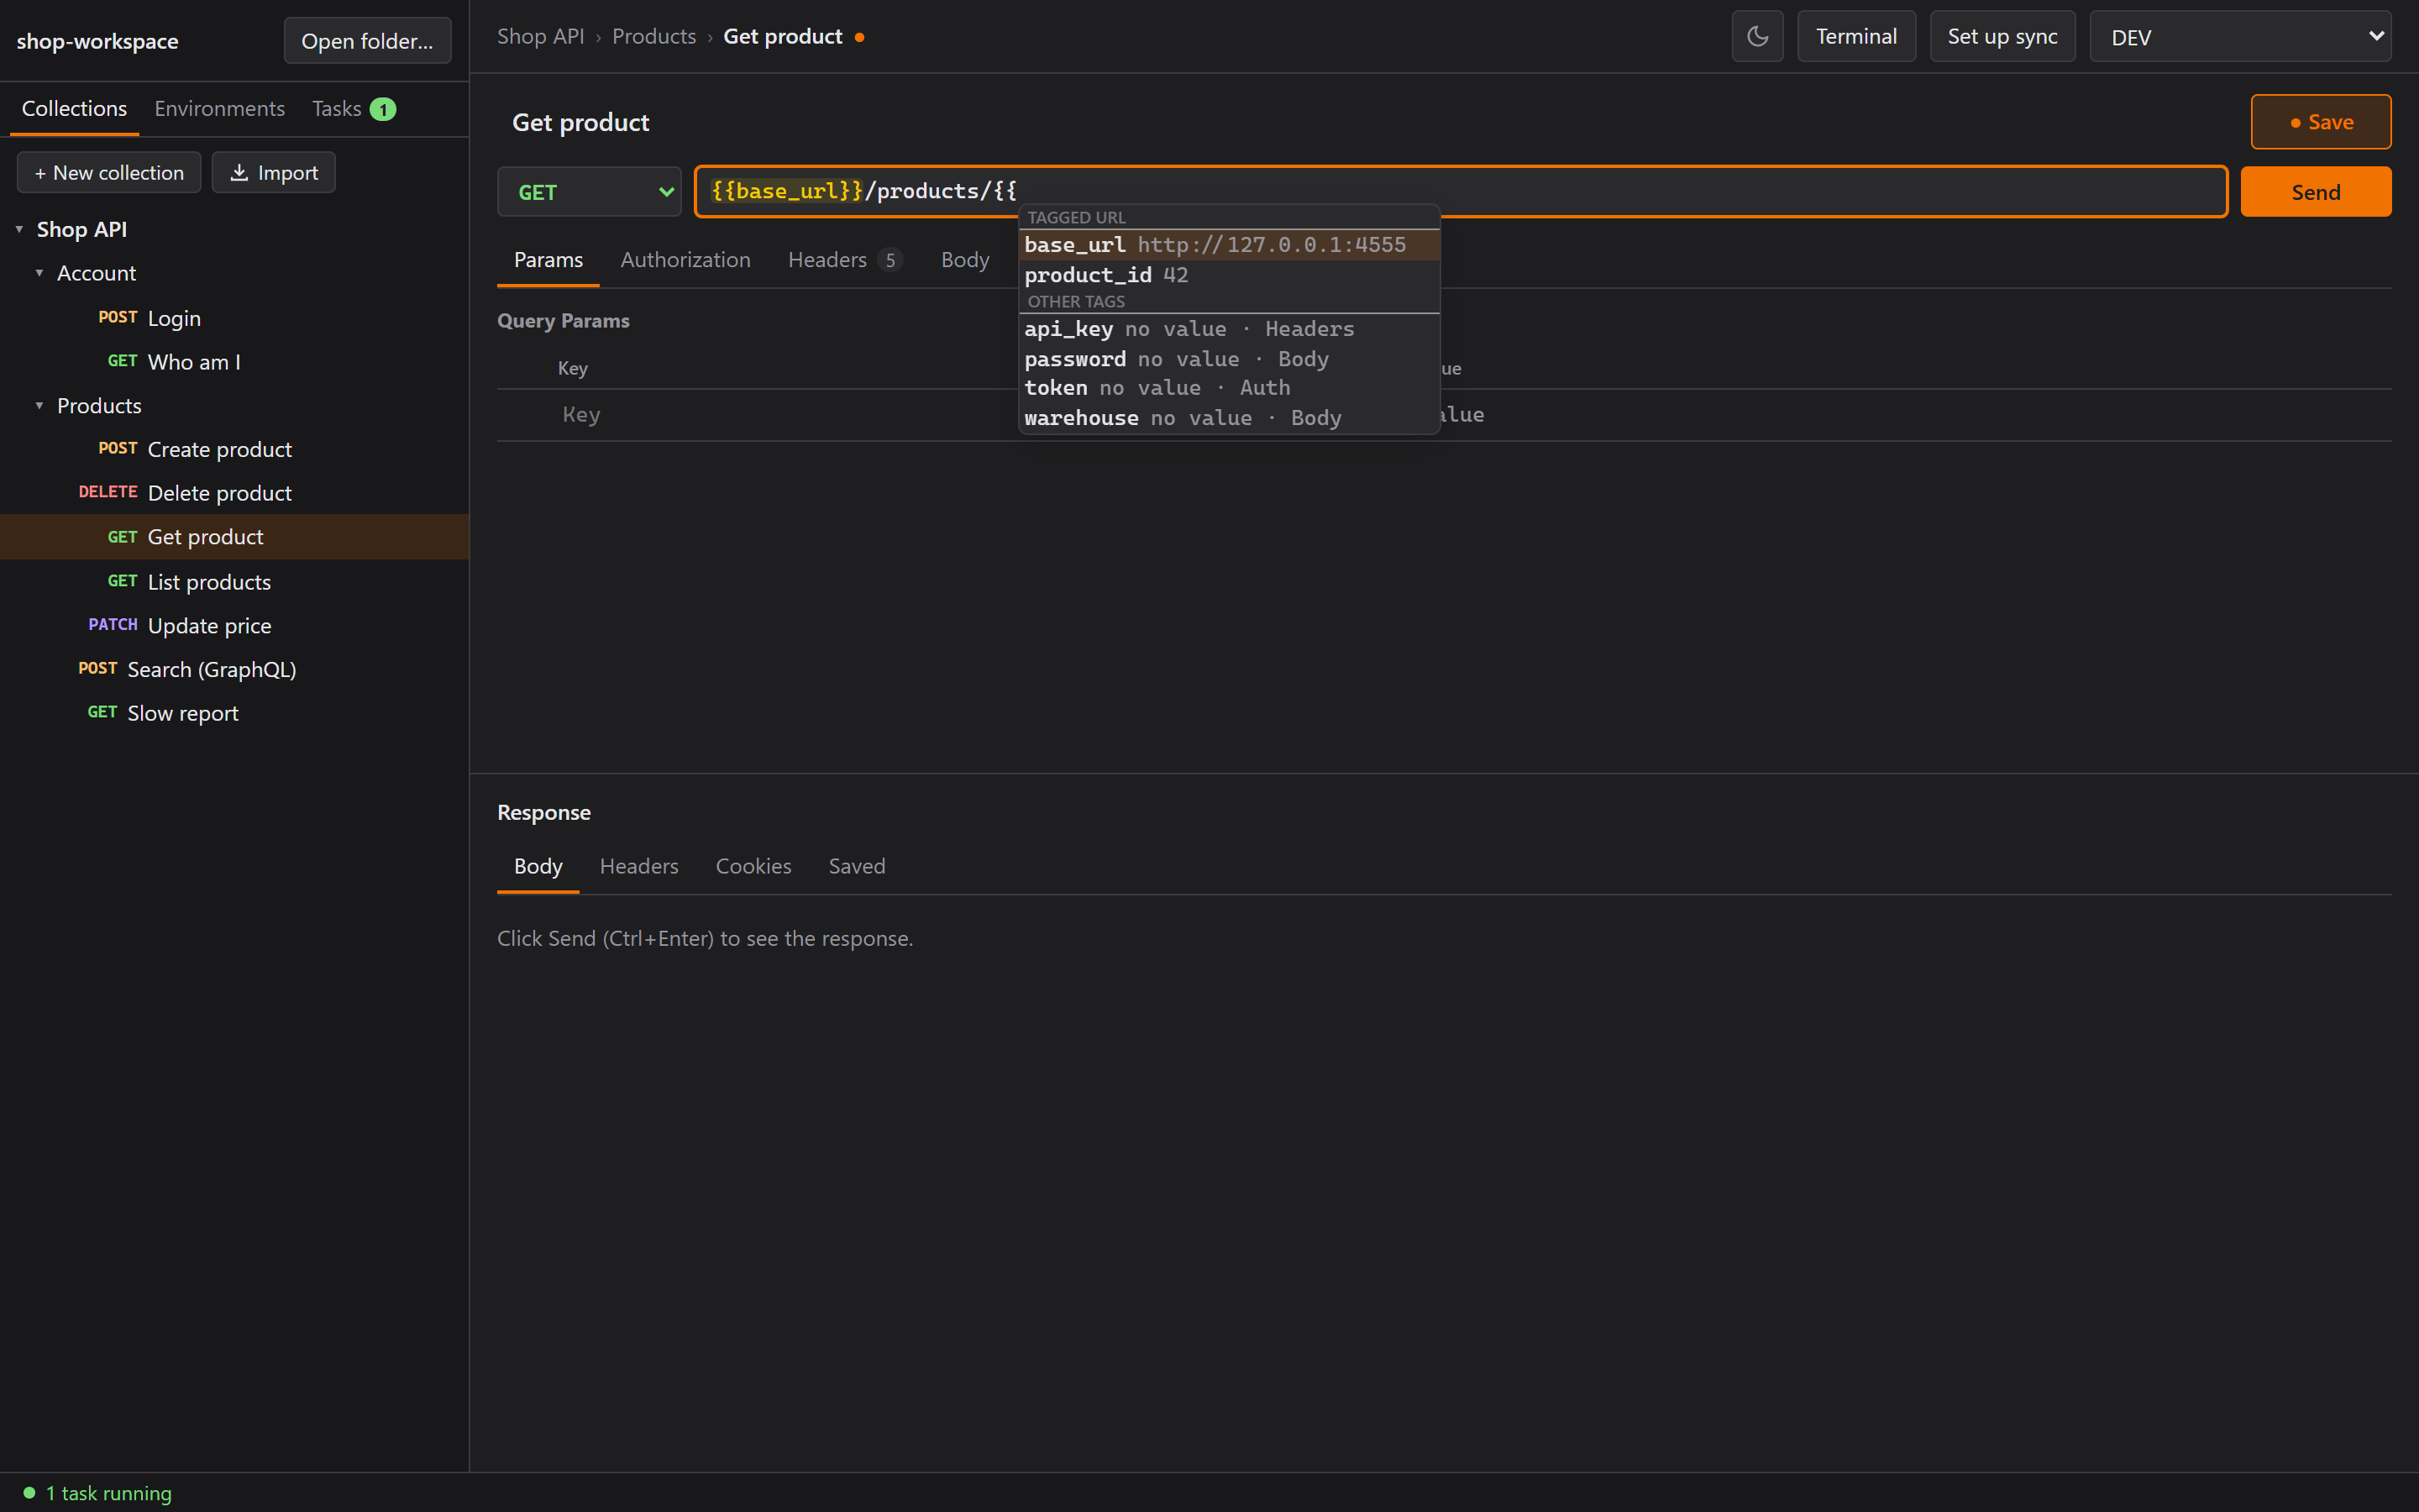The image size is (2419, 1512).
Task: Open the PATCH Update price request
Action: click(x=235, y=626)
